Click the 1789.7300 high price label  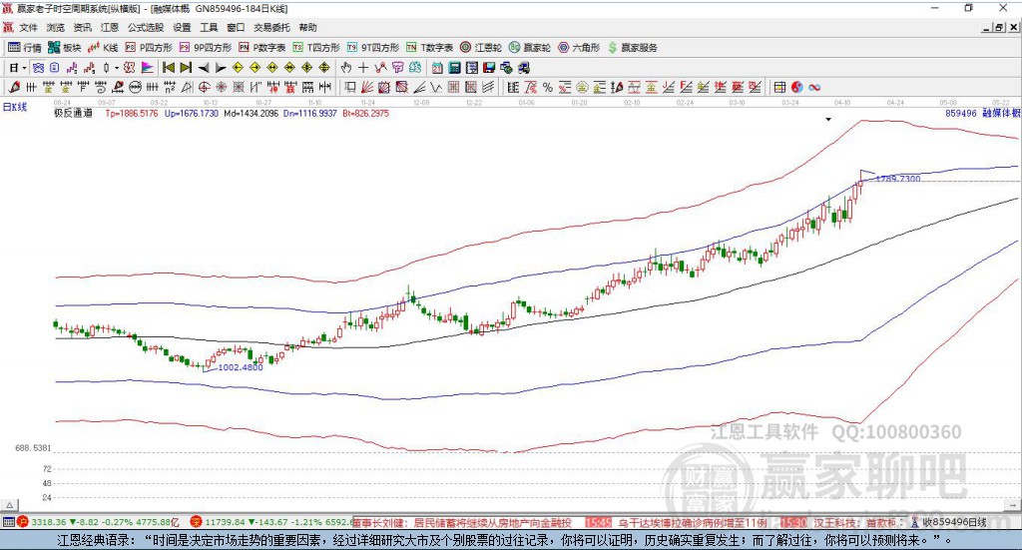coord(898,179)
